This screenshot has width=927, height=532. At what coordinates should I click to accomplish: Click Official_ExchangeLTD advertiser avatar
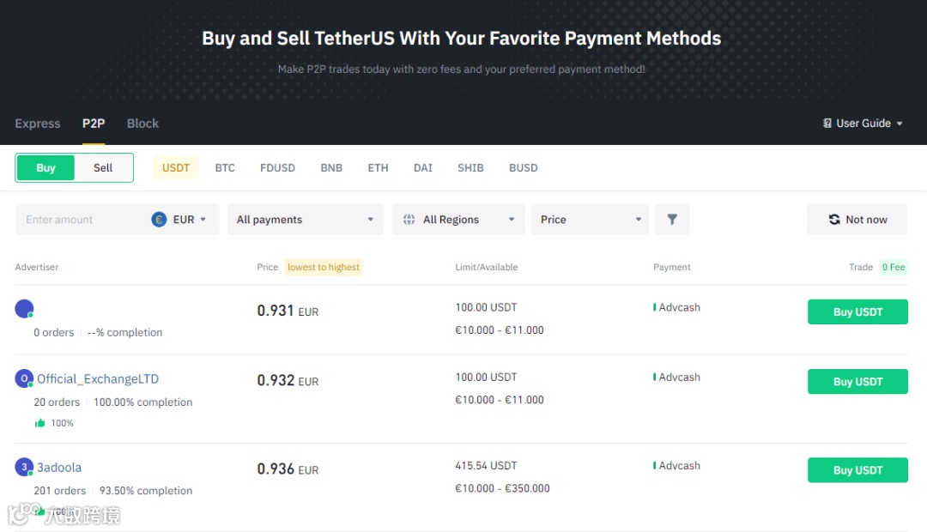tap(24, 378)
